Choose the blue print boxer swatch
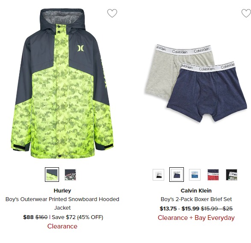251x243 pixels. 195,175
